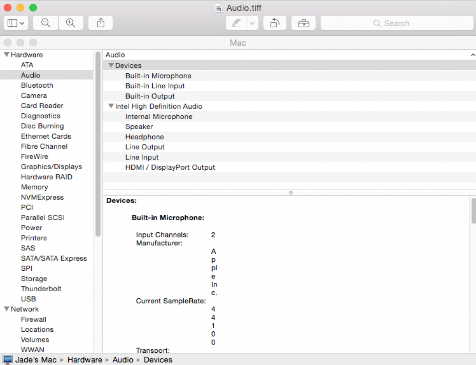Select PCI in the sidebar
476x365 pixels.
coord(27,208)
